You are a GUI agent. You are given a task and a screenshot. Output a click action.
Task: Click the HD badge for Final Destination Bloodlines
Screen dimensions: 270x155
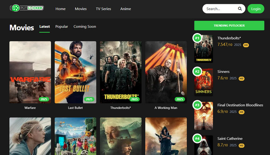(x=241, y=112)
